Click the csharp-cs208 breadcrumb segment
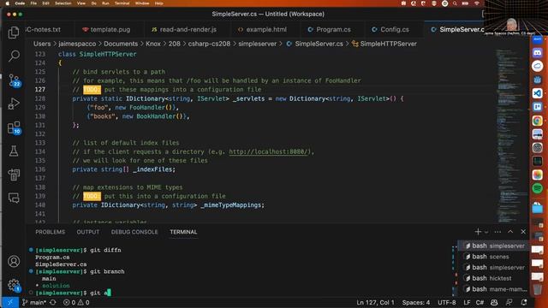548x308 pixels. pos(209,44)
